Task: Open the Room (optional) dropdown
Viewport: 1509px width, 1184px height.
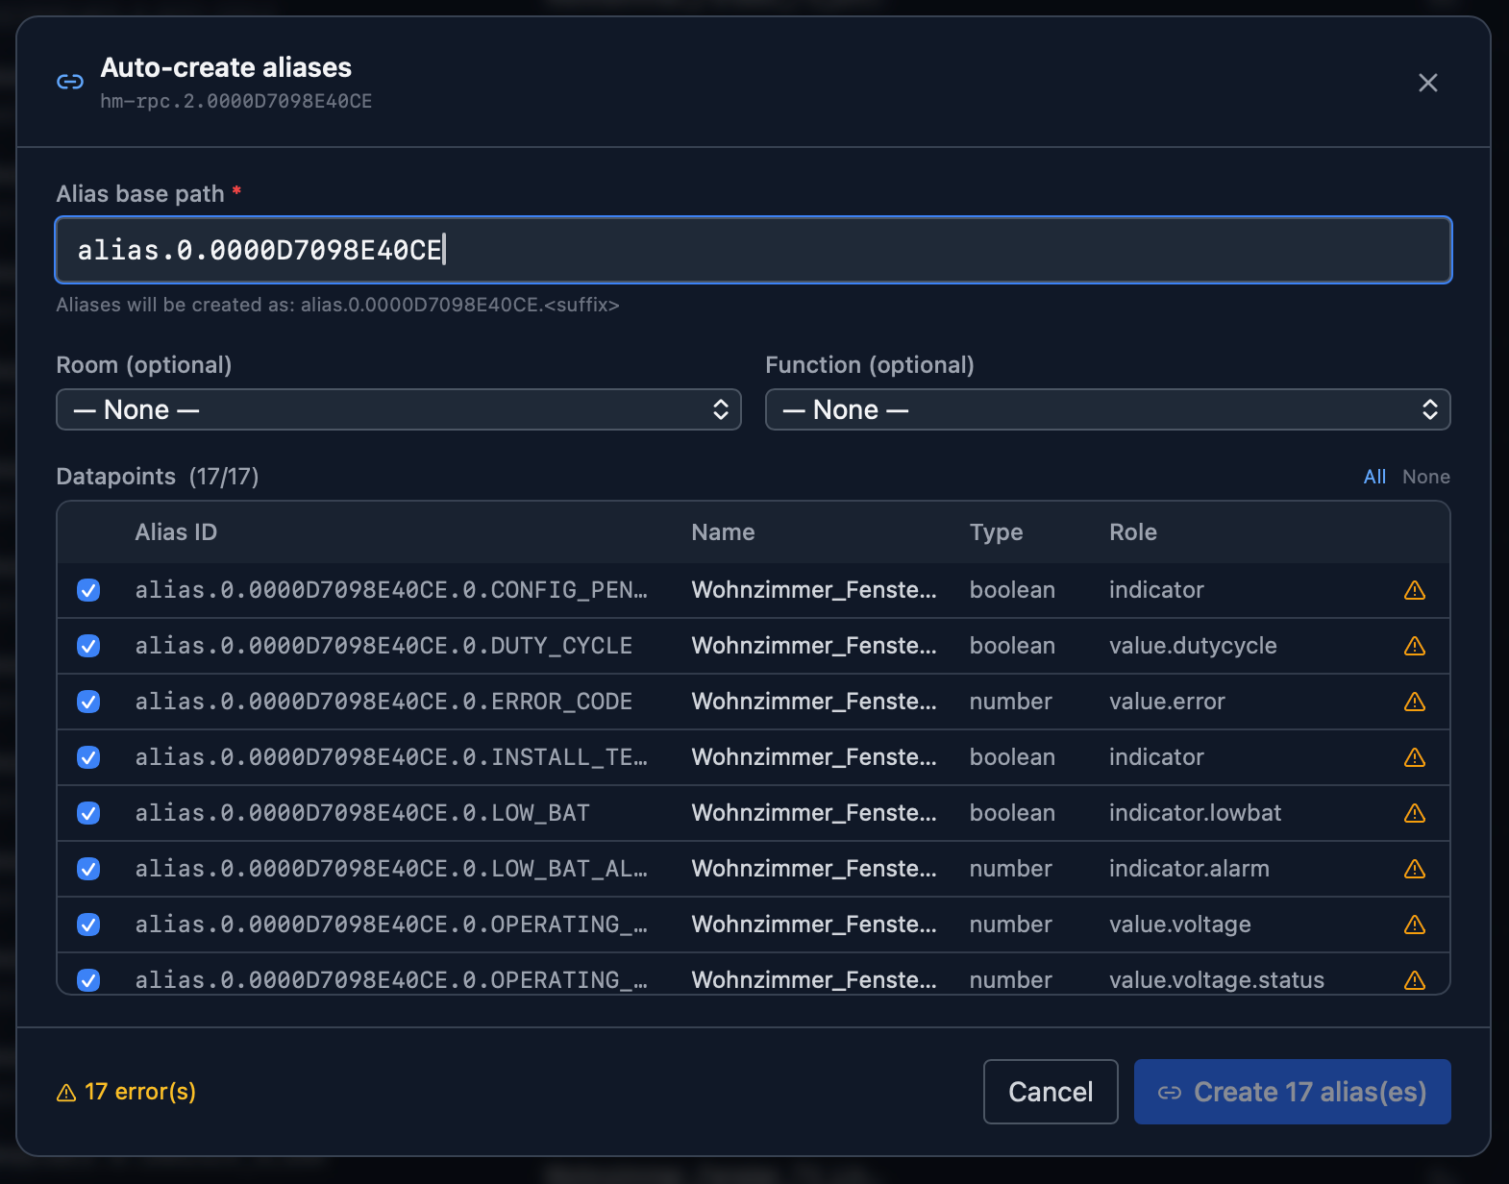Action: pyautogui.click(x=399, y=409)
